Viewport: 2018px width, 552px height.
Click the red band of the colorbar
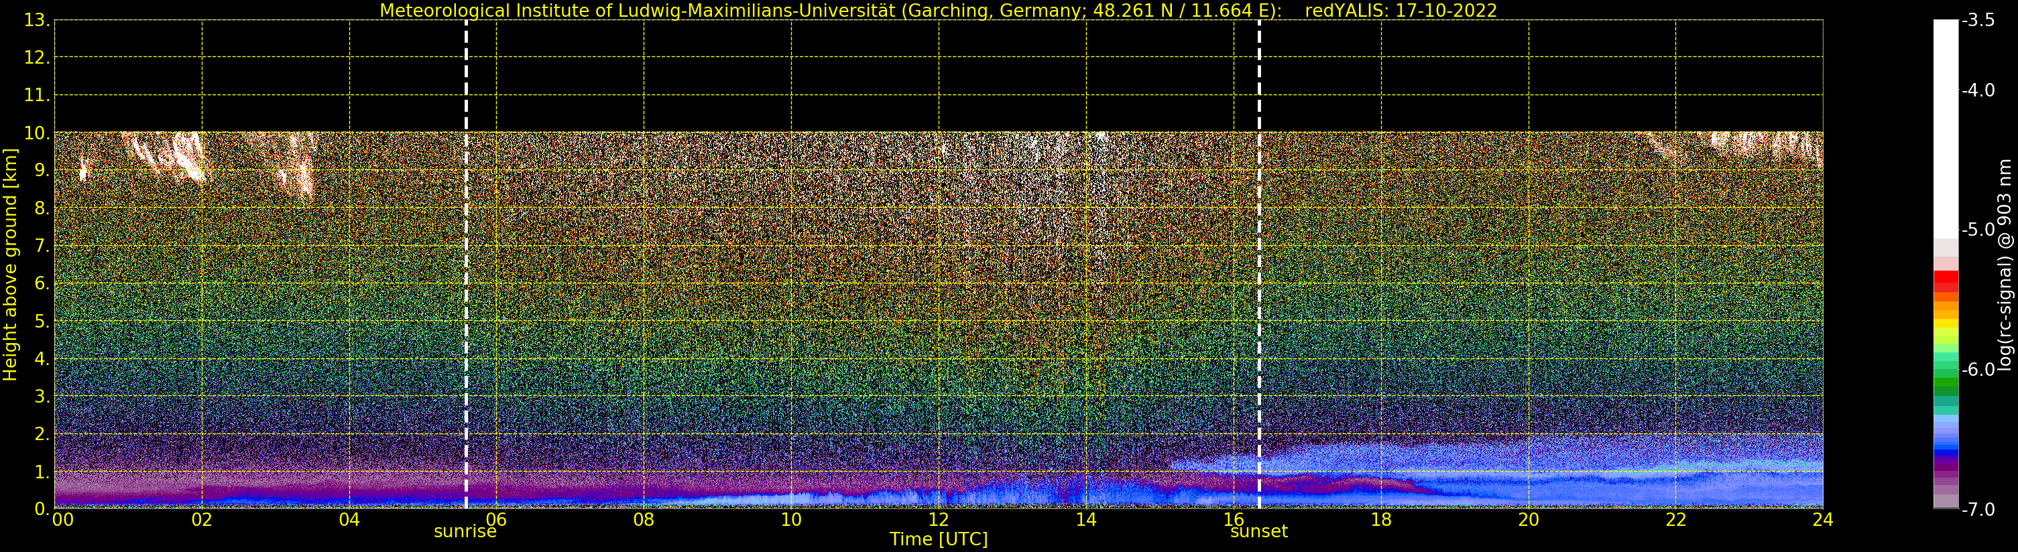(1946, 281)
